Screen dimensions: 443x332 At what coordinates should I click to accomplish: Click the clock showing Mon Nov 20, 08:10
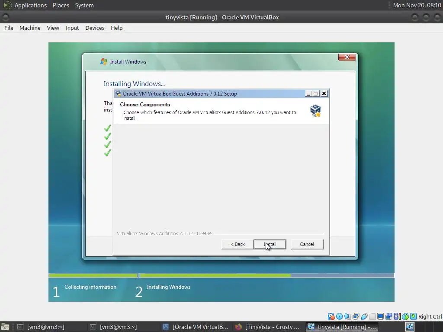tap(417, 5)
